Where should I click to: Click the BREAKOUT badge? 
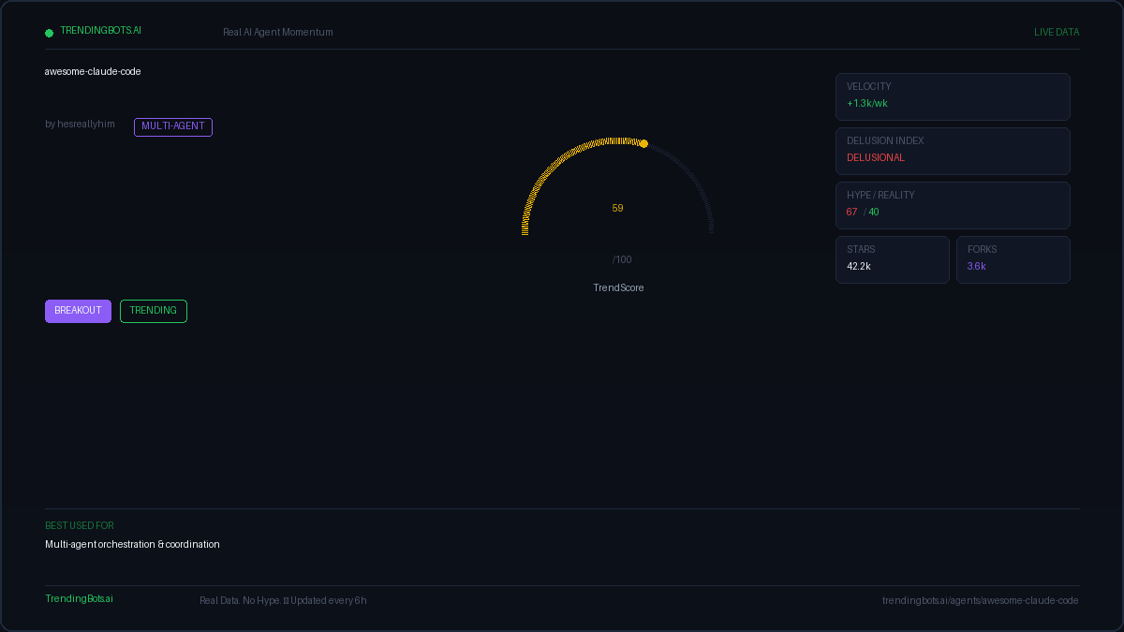(x=78, y=311)
